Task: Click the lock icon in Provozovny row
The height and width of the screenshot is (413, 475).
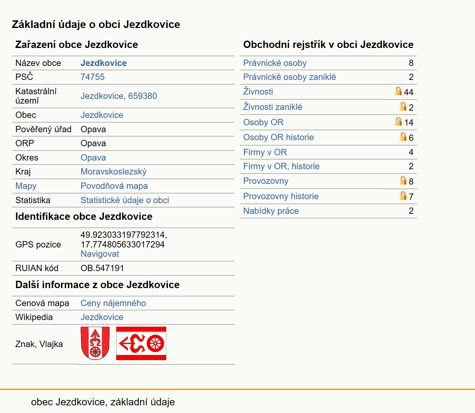Action: coord(403,180)
